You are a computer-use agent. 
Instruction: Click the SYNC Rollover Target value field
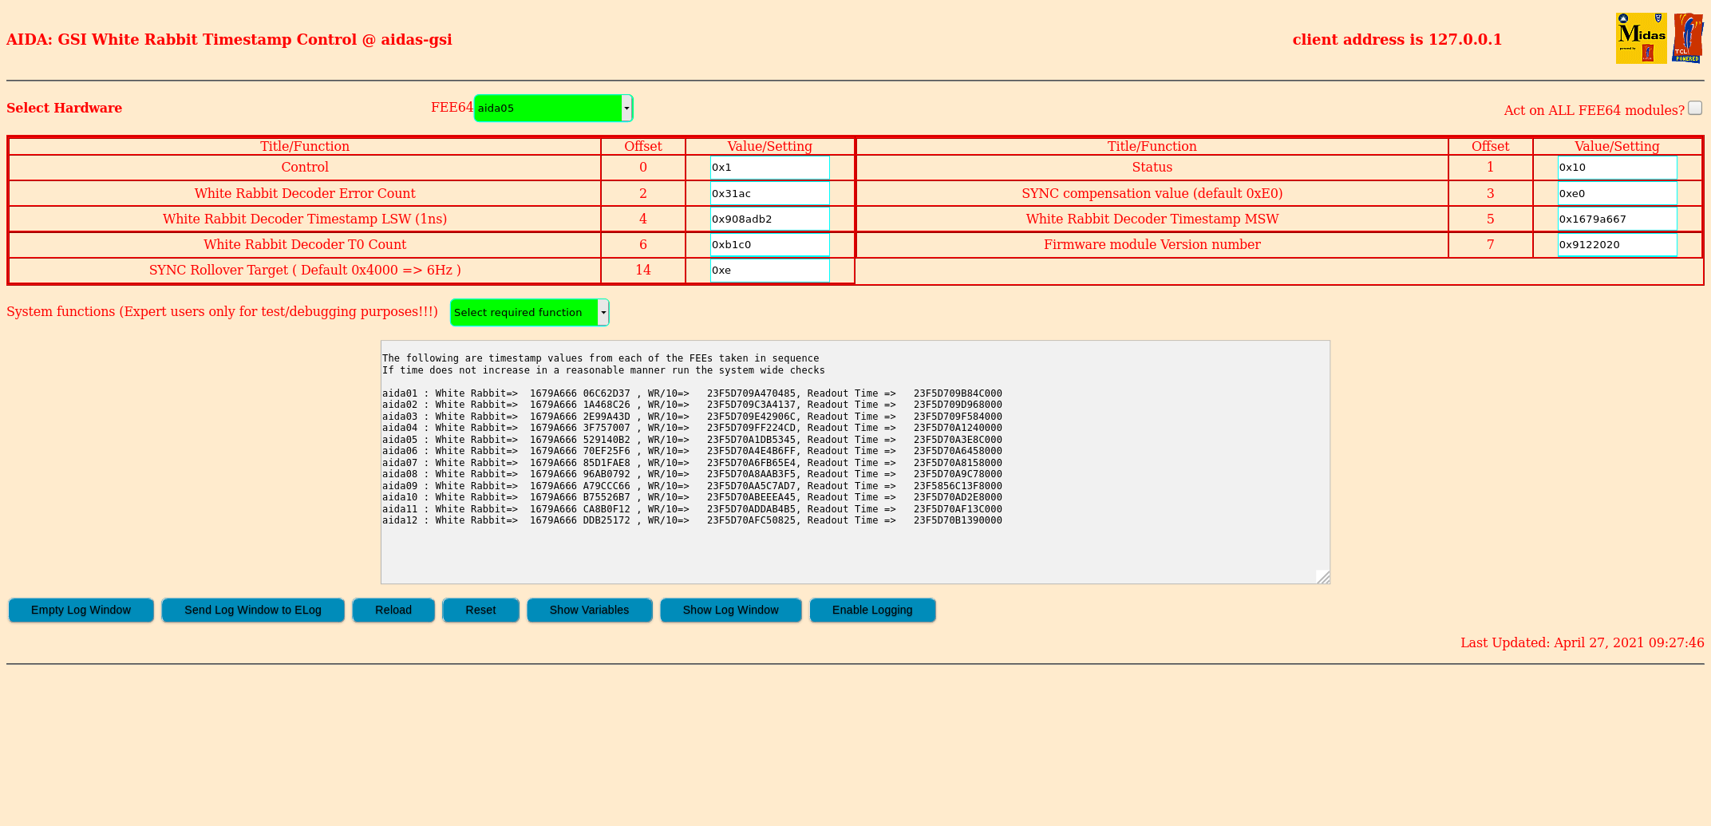(x=769, y=270)
